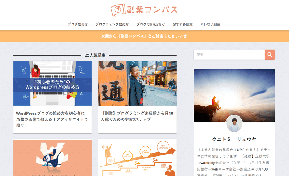Click the round profile avatar photo

pos(234,124)
